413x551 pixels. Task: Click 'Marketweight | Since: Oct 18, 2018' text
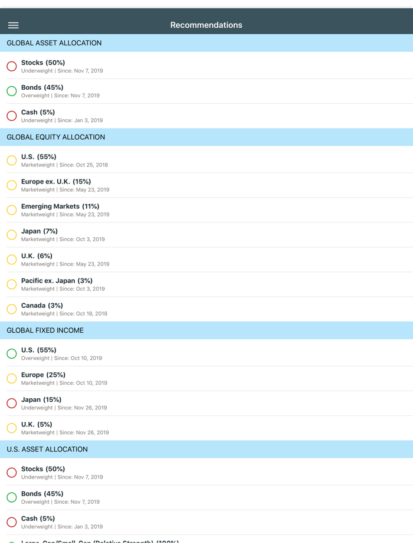click(x=64, y=313)
